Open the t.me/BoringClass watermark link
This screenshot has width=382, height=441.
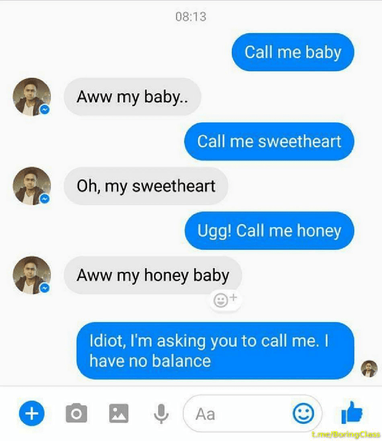point(346,434)
